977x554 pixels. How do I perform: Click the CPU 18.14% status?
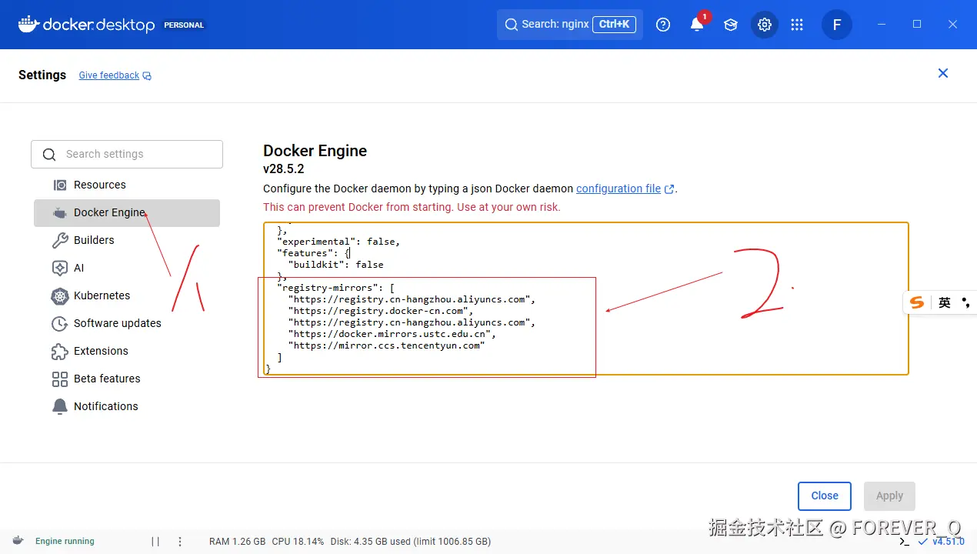298,541
